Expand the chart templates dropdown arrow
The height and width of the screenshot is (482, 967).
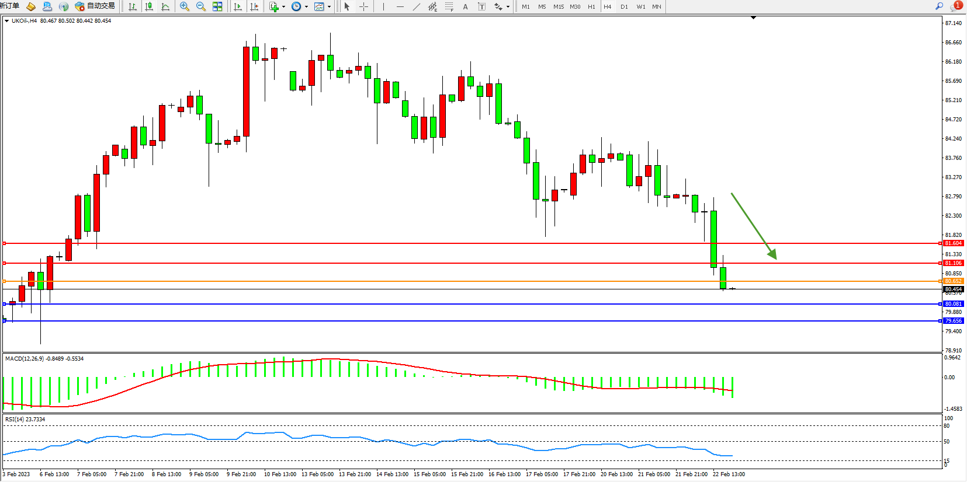click(329, 7)
